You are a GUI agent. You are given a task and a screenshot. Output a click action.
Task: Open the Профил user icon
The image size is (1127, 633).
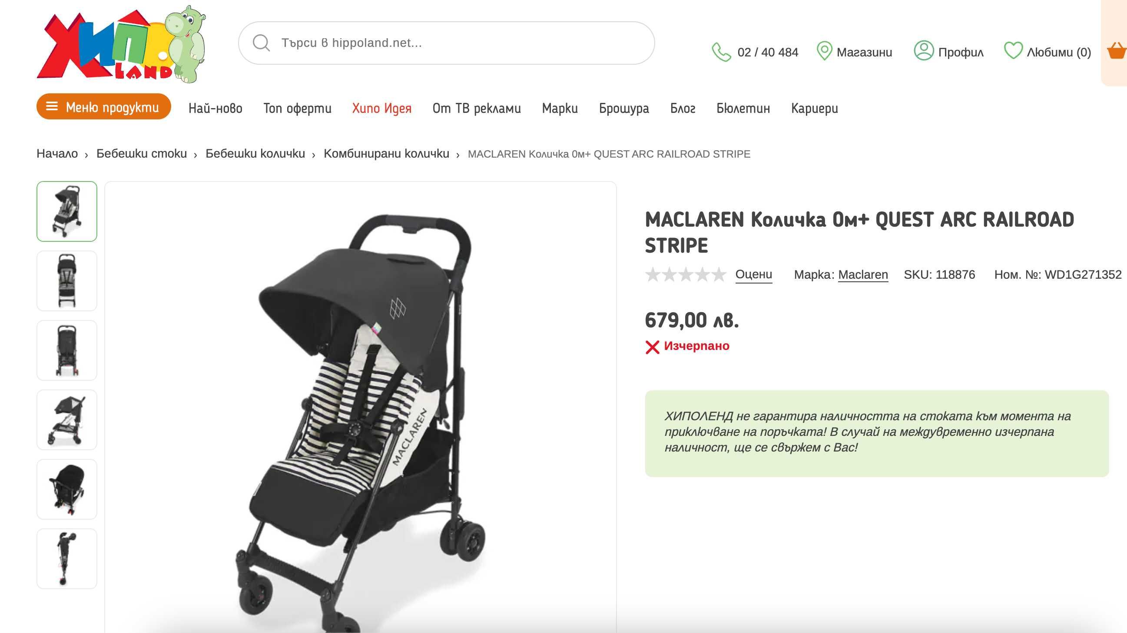click(x=924, y=51)
